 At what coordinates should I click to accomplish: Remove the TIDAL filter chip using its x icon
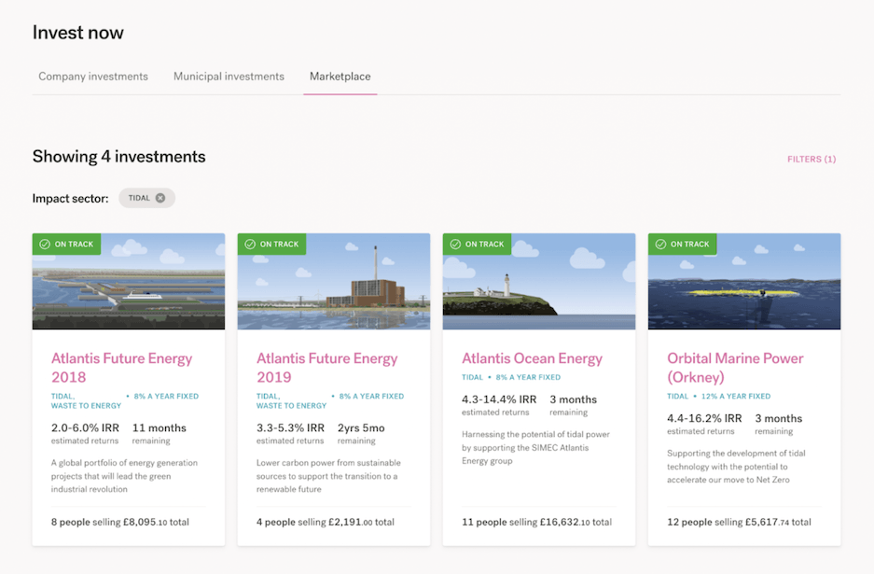pyautogui.click(x=160, y=198)
